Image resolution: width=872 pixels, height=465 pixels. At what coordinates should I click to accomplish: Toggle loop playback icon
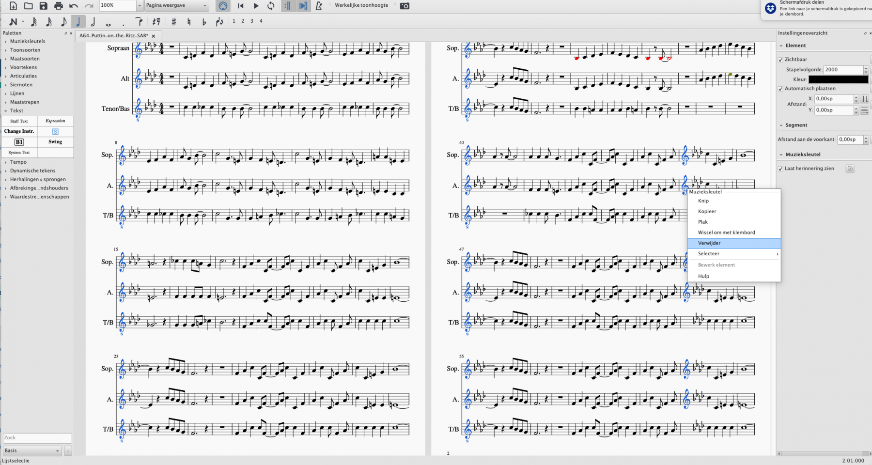(x=271, y=6)
